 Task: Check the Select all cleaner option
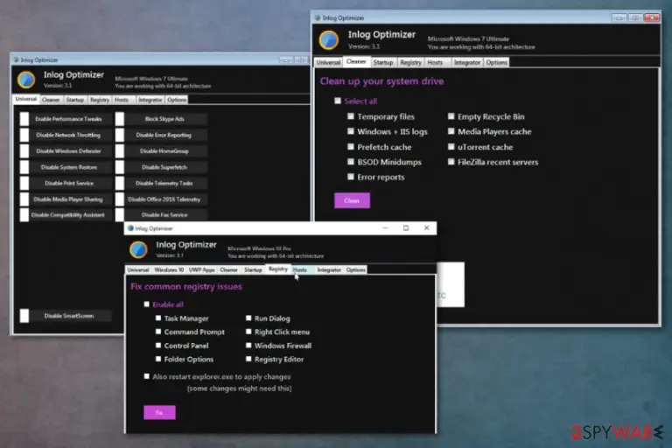[x=337, y=101]
